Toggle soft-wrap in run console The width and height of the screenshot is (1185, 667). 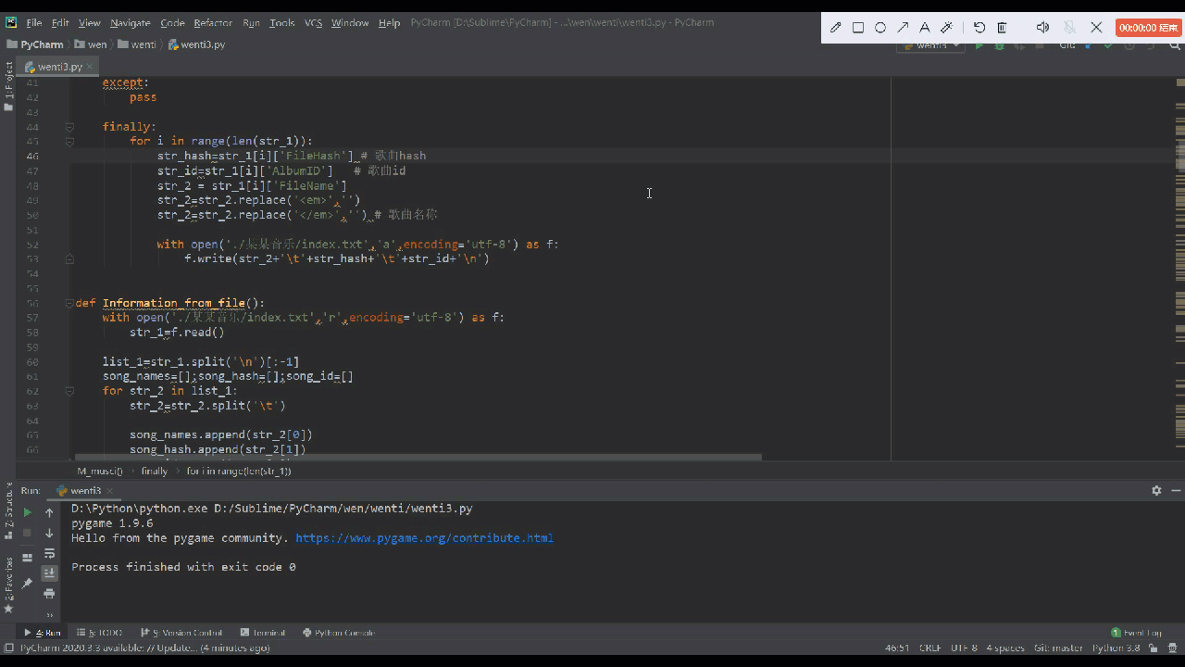tap(49, 553)
